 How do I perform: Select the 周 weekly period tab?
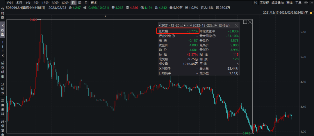(x=80, y=3)
